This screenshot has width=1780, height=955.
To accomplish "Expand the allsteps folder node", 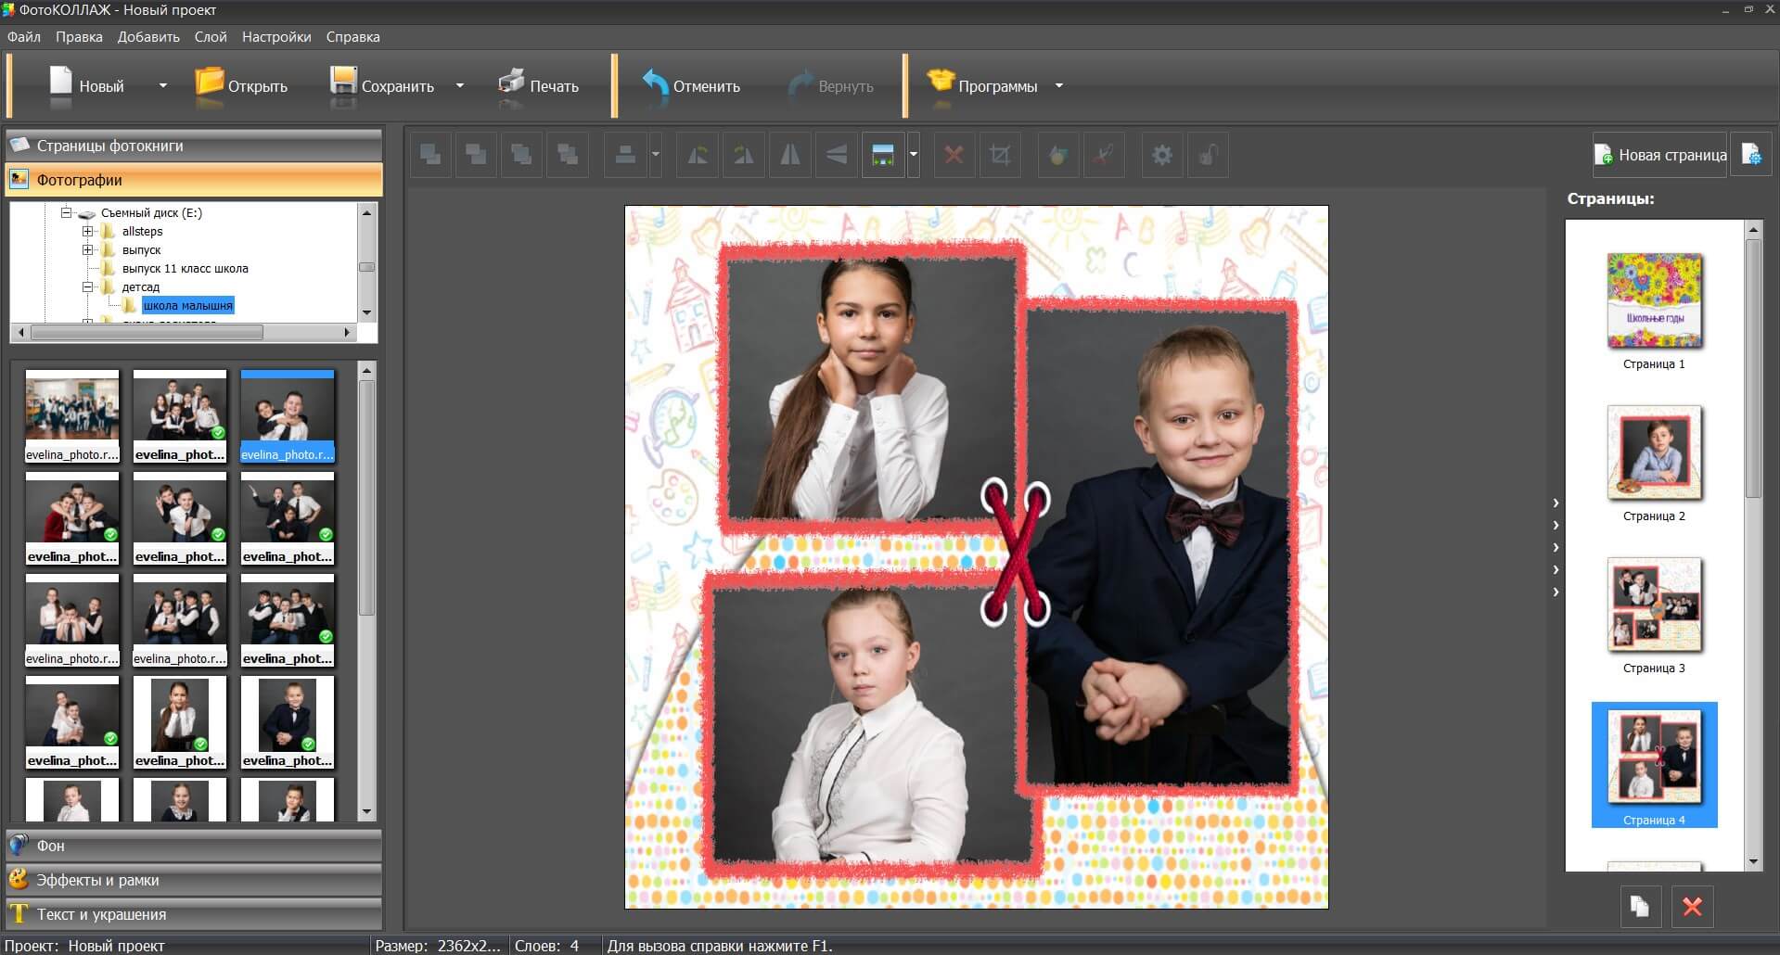I will click(88, 231).
